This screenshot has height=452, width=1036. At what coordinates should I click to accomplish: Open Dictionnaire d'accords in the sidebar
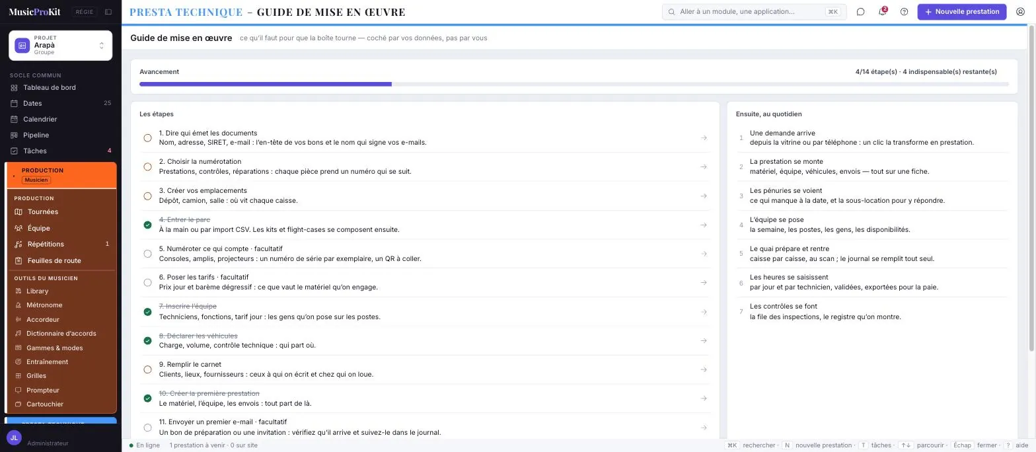[61, 334]
